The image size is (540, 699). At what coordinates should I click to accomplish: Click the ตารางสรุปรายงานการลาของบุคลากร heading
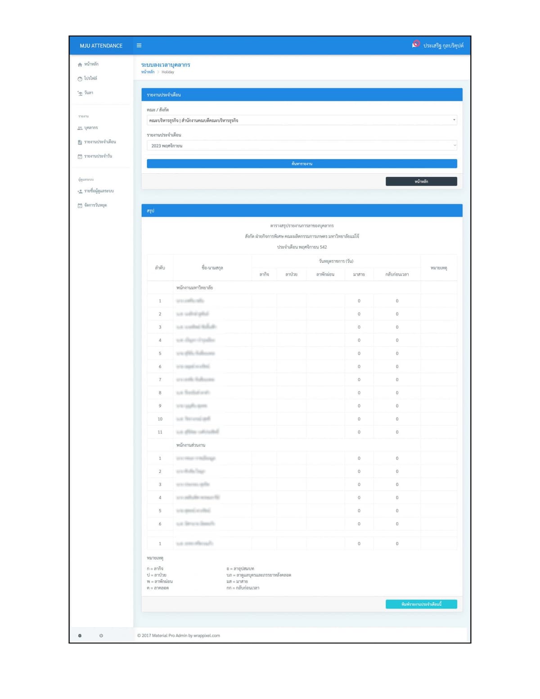[x=302, y=225]
